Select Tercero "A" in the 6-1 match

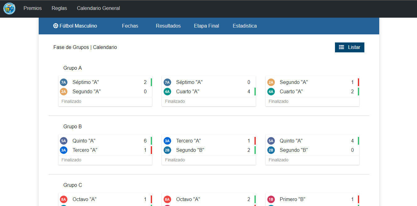click(85, 150)
